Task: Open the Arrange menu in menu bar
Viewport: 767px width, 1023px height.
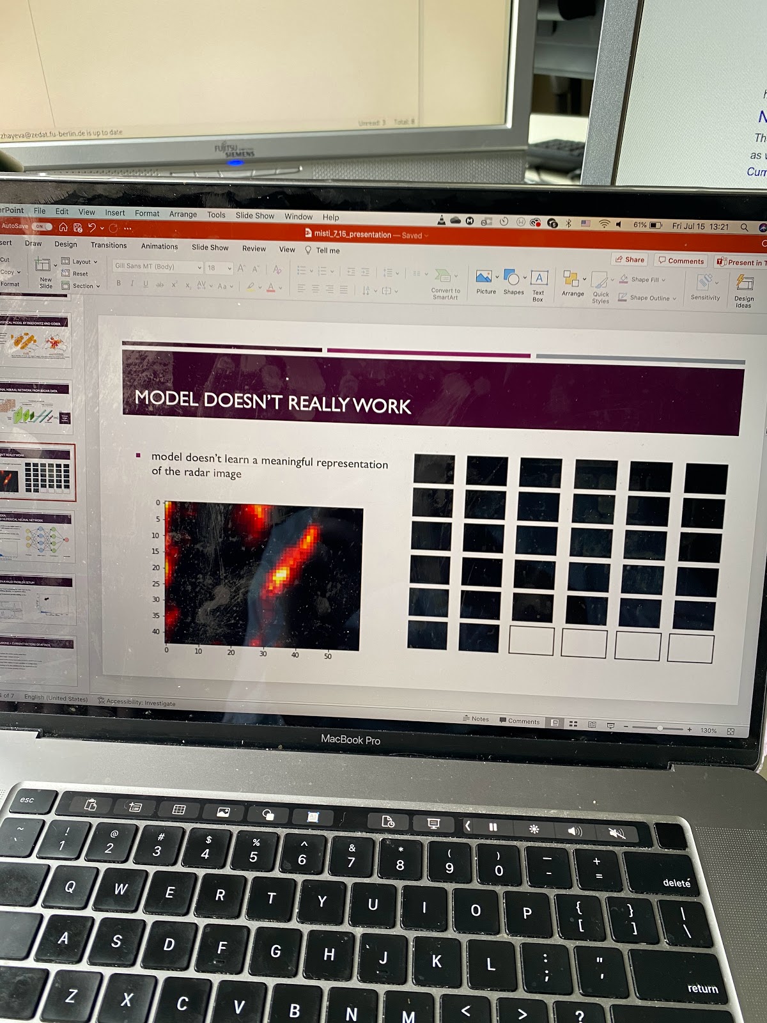Action: click(183, 214)
